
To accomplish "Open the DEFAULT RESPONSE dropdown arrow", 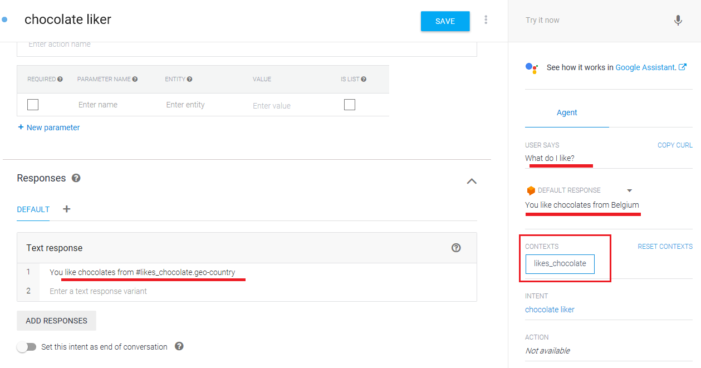I will pyautogui.click(x=630, y=190).
